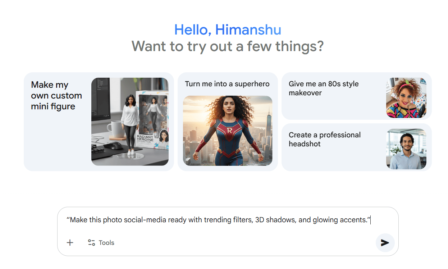Screen dimensions: 448x269
Task: Open the Tools sliders icon
Action: click(91, 242)
